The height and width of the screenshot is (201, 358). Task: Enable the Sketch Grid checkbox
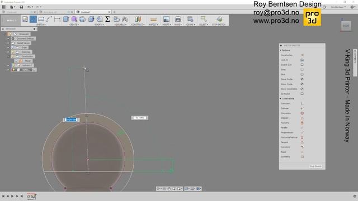click(x=302, y=65)
